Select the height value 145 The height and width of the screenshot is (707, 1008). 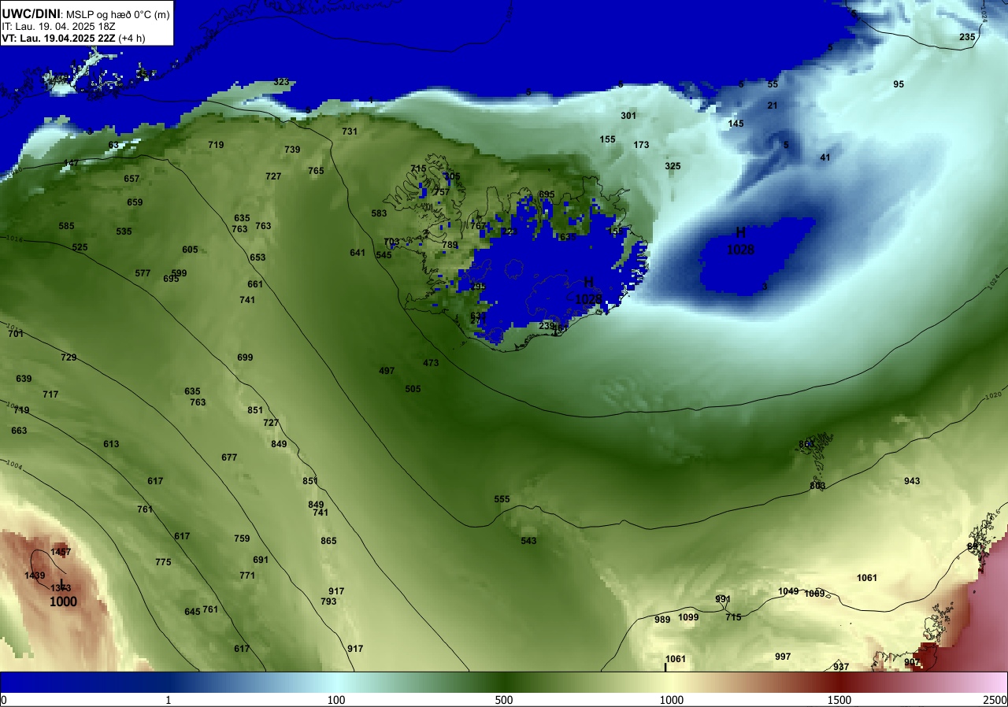click(736, 124)
